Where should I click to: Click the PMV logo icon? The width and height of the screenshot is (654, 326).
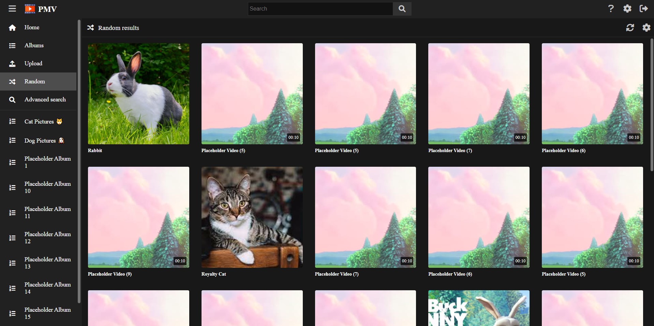click(30, 9)
